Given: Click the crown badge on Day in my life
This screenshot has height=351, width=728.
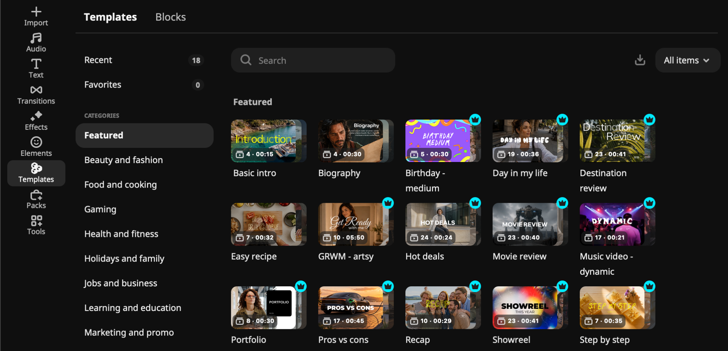Looking at the screenshot, I should pyautogui.click(x=562, y=119).
